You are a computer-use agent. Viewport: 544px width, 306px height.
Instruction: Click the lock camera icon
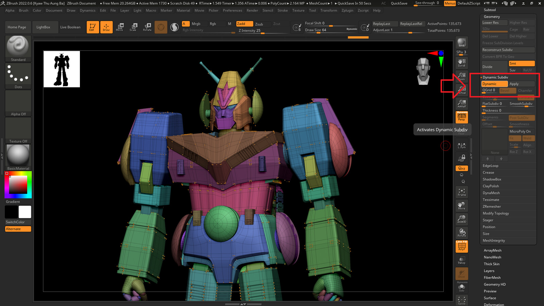pyautogui.click(x=462, y=158)
